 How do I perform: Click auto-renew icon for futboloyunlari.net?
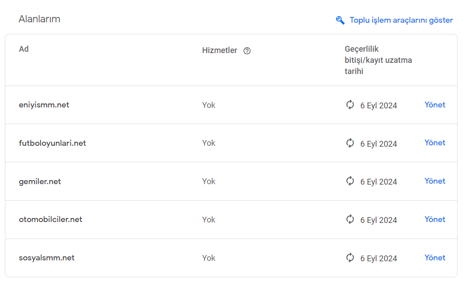(350, 143)
